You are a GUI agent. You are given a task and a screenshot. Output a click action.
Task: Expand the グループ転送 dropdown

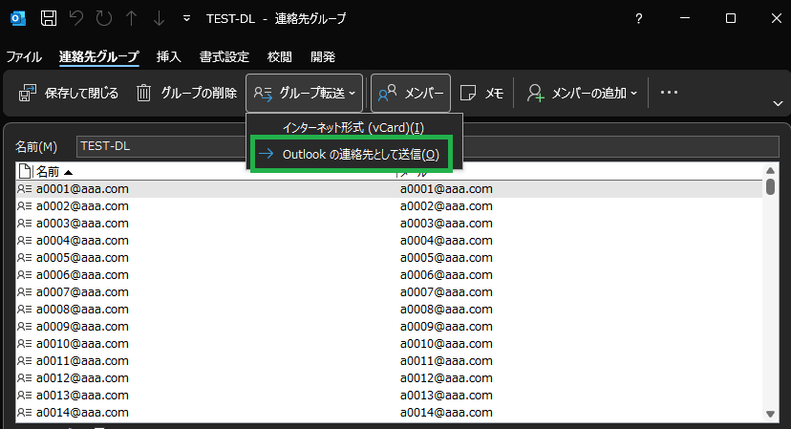pos(304,93)
